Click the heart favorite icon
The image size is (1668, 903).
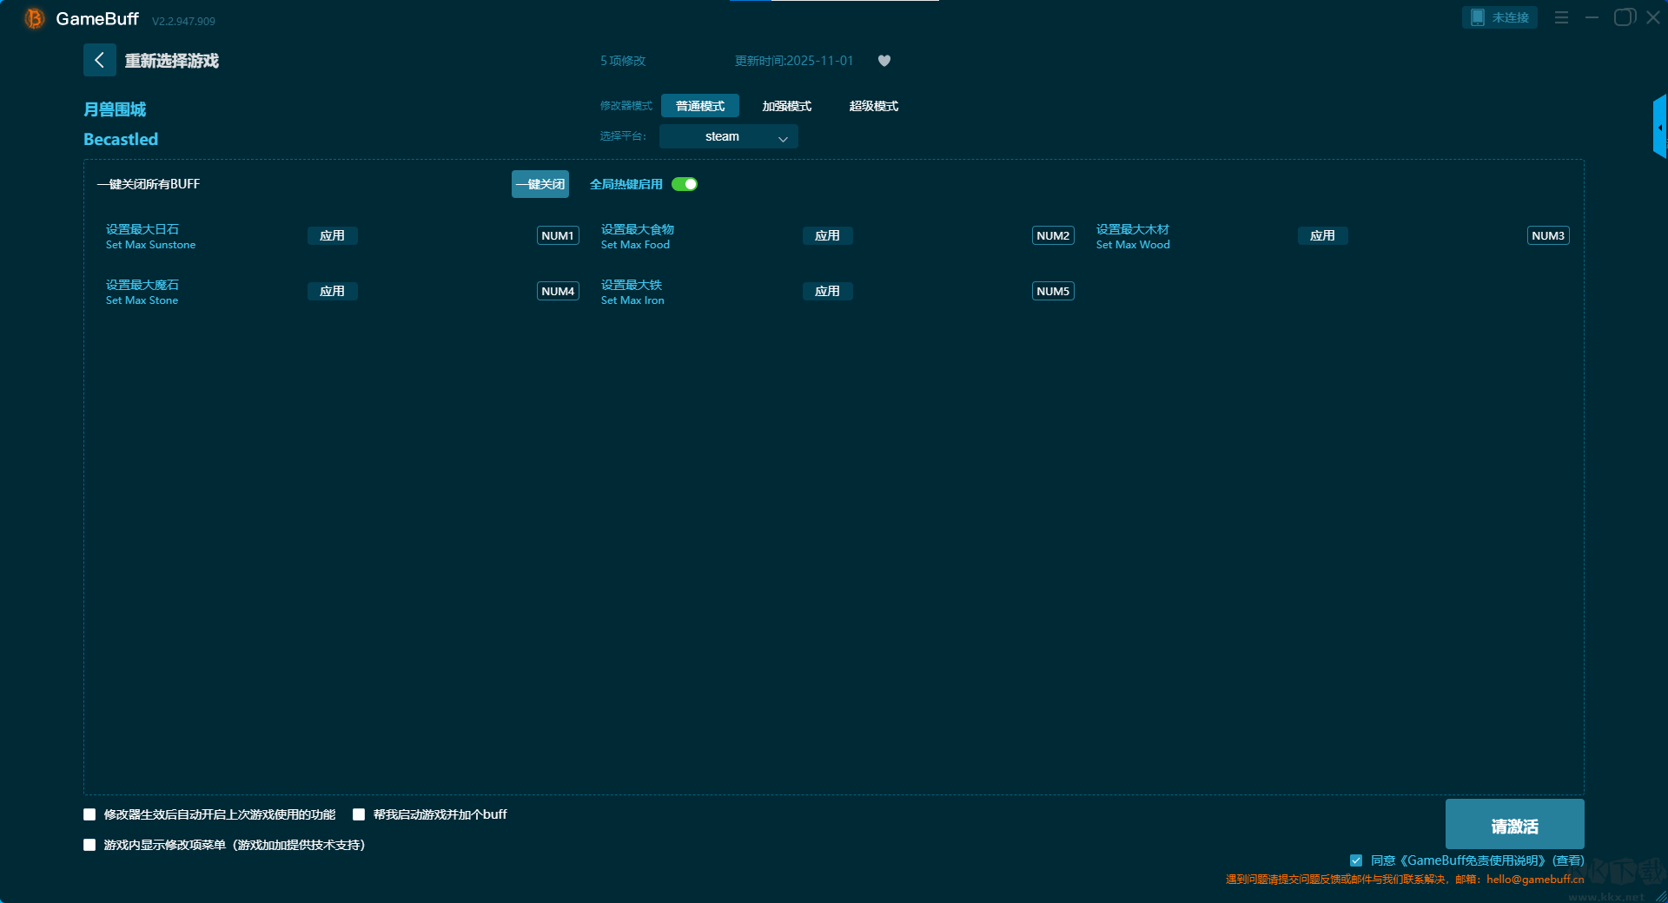point(884,61)
